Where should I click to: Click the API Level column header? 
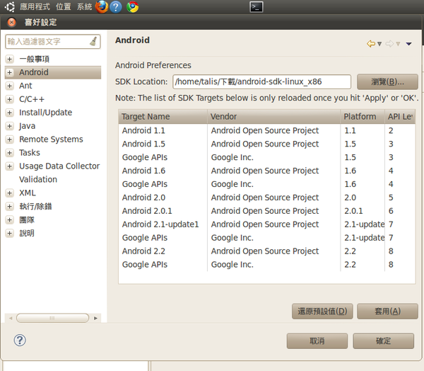click(400, 117)
